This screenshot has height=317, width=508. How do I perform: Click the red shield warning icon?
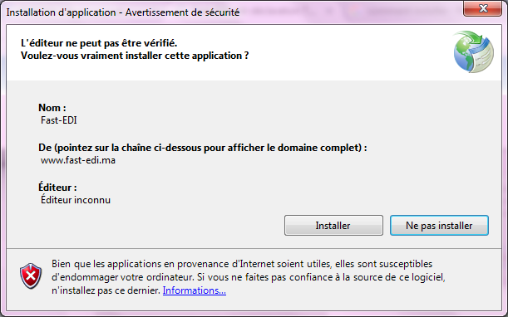31,276
